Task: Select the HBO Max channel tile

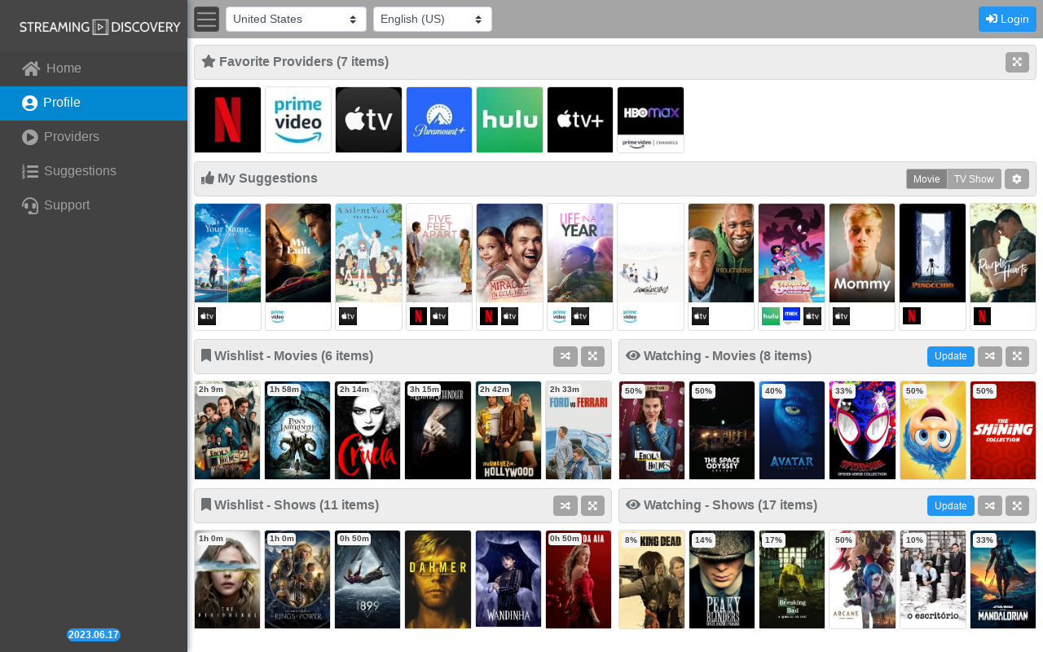Action: (650, 120)
